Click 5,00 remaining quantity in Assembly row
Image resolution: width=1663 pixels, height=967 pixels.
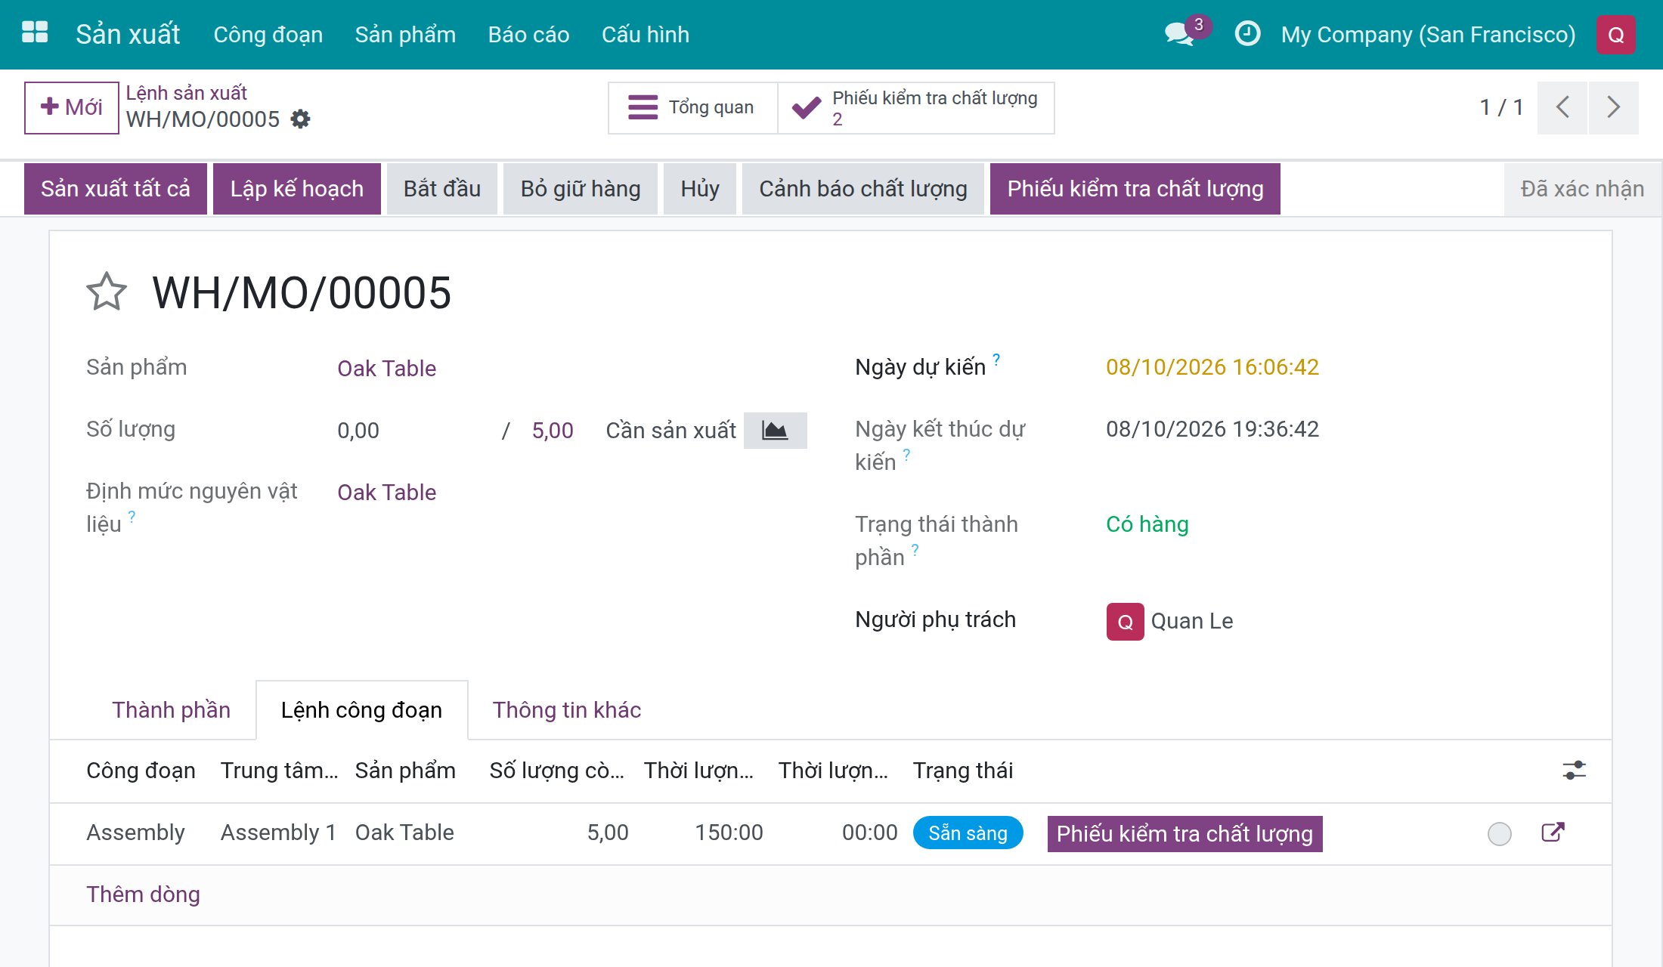[608, 833]
